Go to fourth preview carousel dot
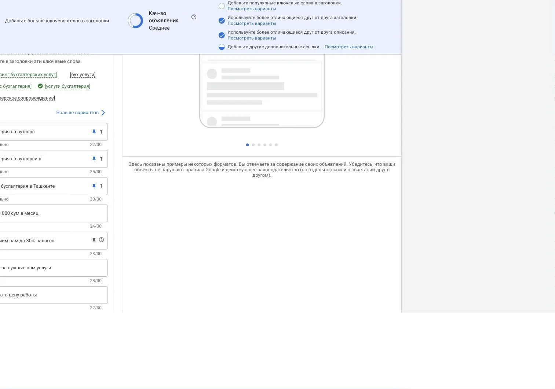Viewport: 555px width, 389px height. coord(265,145)
